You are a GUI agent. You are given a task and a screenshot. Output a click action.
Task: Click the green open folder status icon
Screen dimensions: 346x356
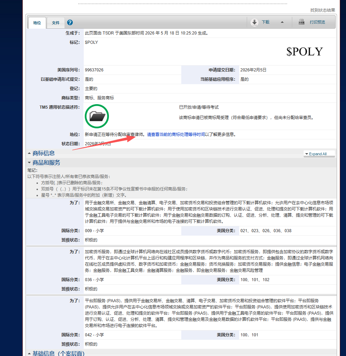pyautogui.click(x=97, y=116)
